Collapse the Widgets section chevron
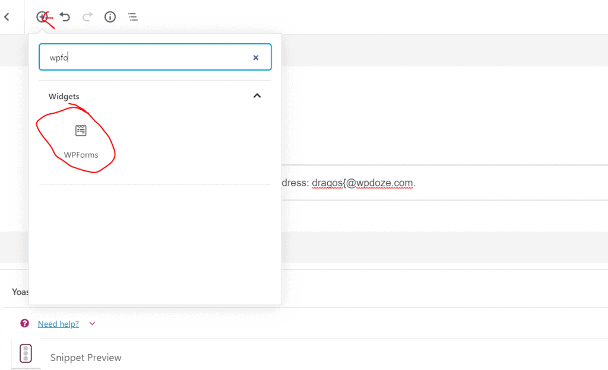 pyautogui.click(x=257, y=95)
